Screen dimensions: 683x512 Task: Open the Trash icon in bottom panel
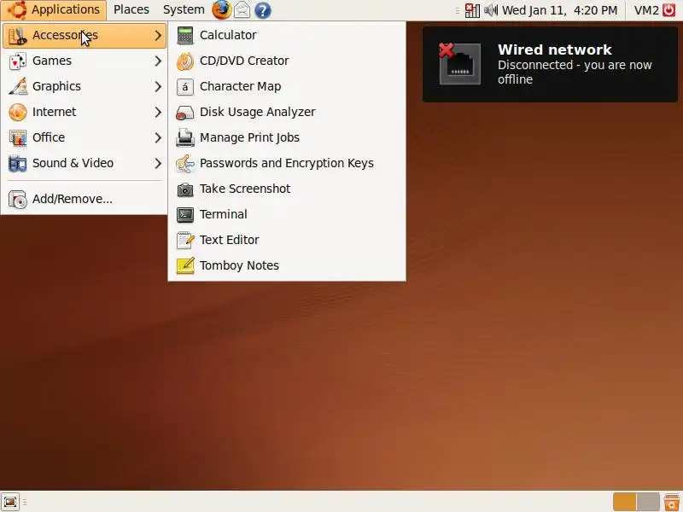point(672,502)
